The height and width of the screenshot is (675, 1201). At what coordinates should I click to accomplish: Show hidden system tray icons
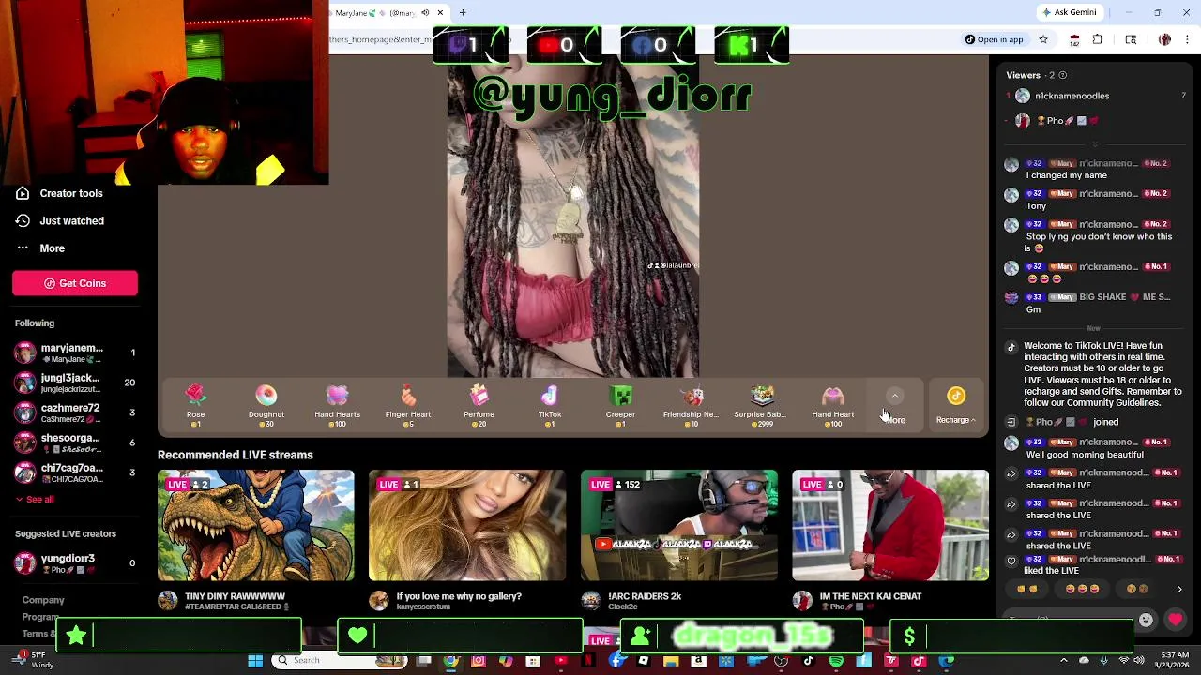(1063, 661)
